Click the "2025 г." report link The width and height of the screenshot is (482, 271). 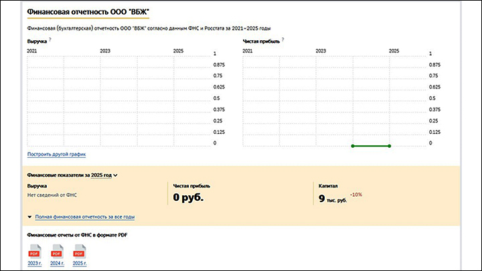click(80, 264)
